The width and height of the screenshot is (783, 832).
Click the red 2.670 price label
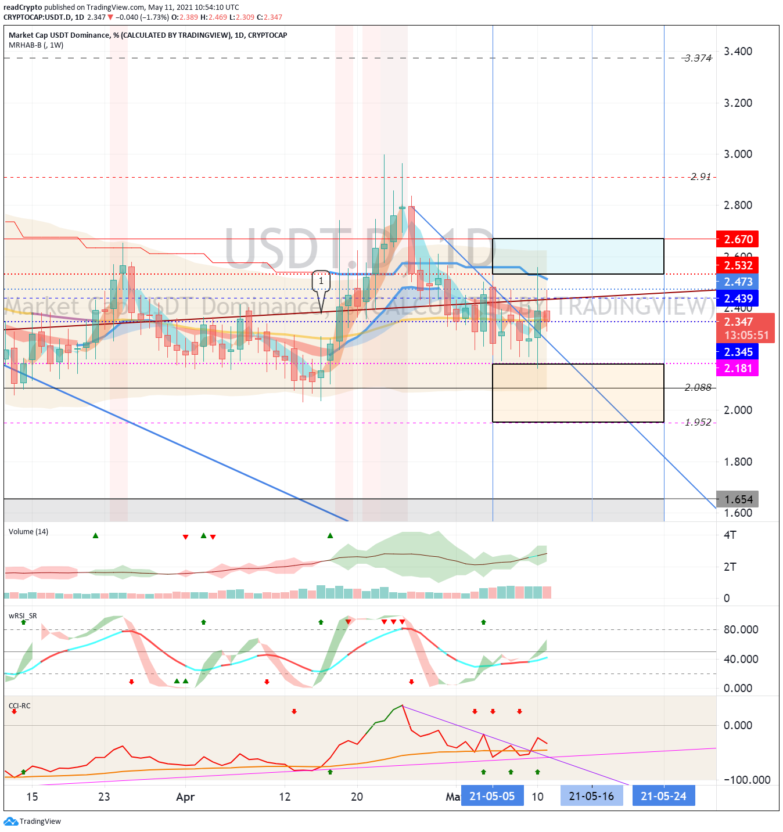tap(738, 239)
